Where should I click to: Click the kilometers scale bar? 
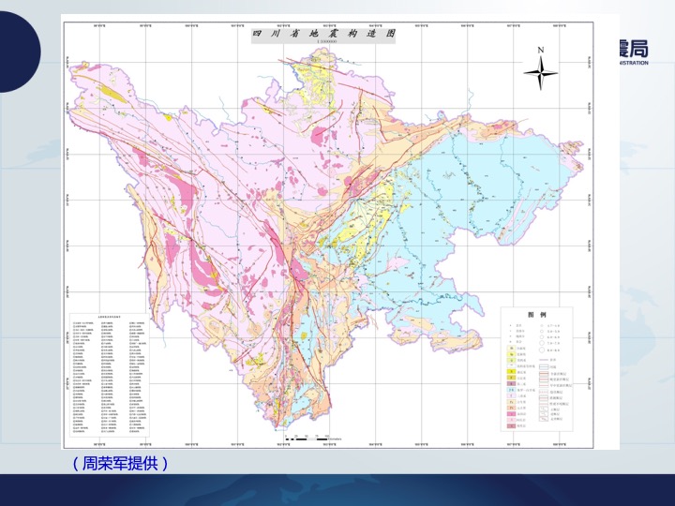pyautogui.click(x=312, y=439)
